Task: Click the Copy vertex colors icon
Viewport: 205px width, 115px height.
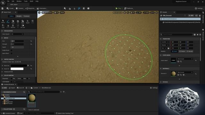Action: [x=3, y=26]
